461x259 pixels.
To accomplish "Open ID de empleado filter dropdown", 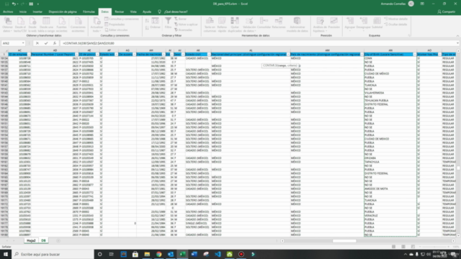I will pos(29,55).
